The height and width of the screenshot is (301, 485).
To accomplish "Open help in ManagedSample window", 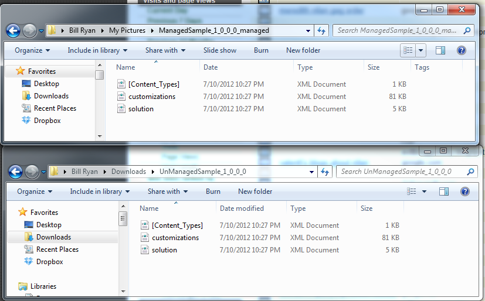I will (461, 50).
